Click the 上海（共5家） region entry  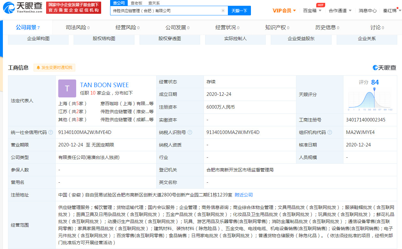click(x=73, y=104)
